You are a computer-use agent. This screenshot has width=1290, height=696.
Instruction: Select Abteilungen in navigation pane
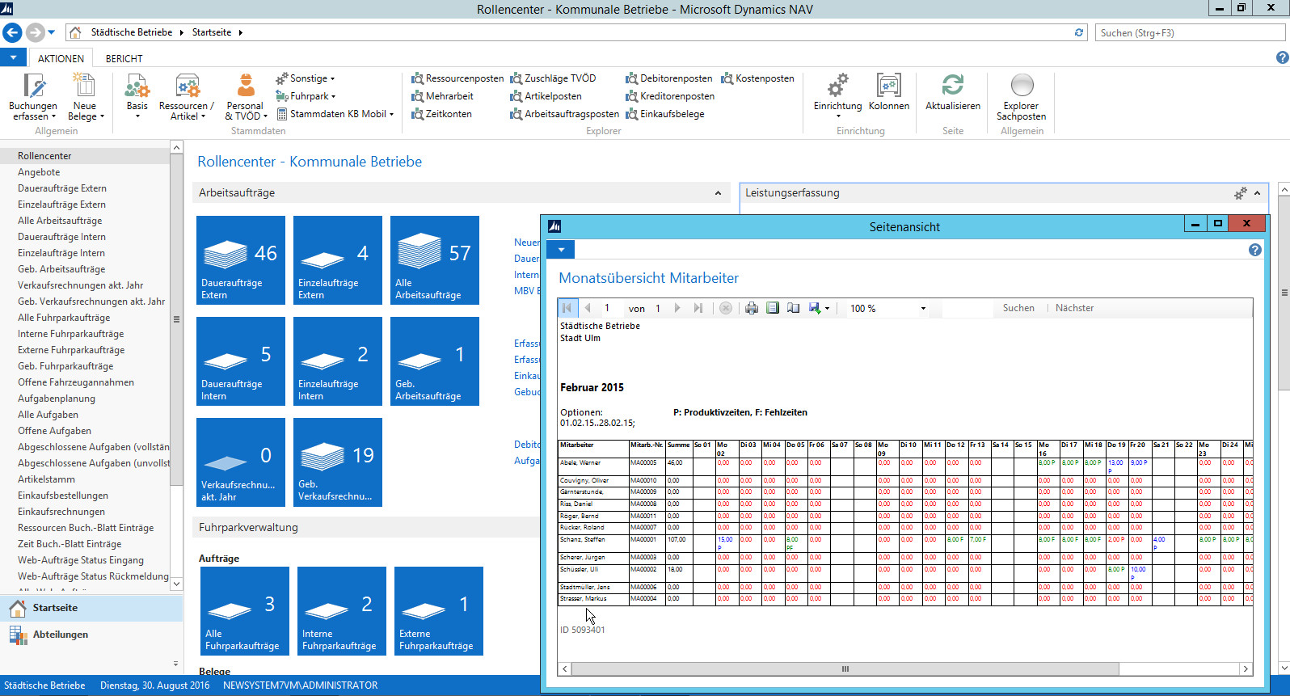(x=91, y=635)
